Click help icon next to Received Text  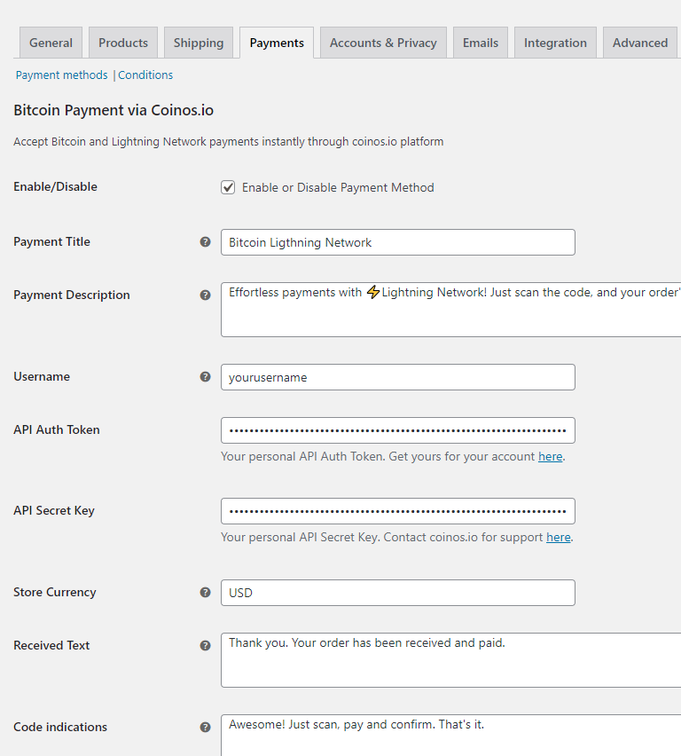tap(206, 646)
